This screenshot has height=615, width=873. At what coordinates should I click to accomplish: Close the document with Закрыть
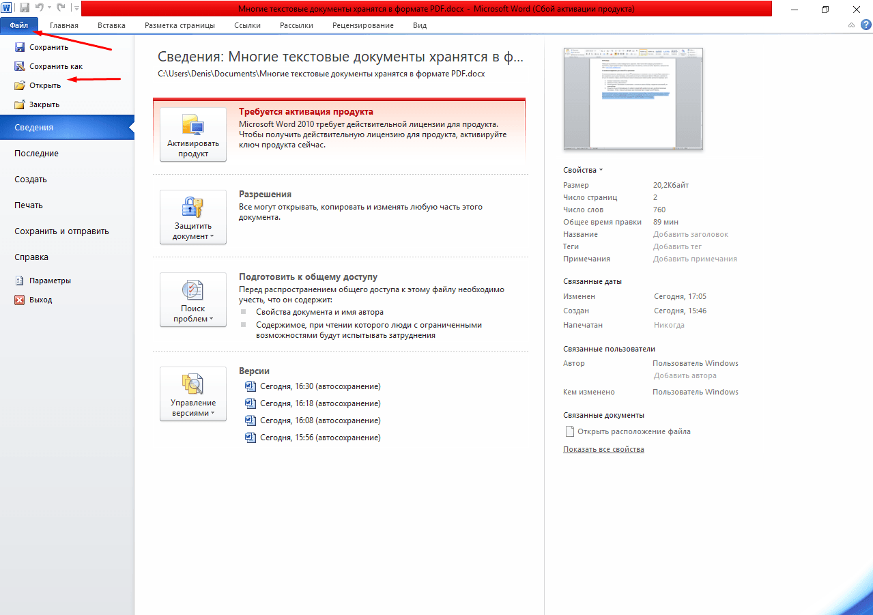pyautogui.click(x=37, y=104)
